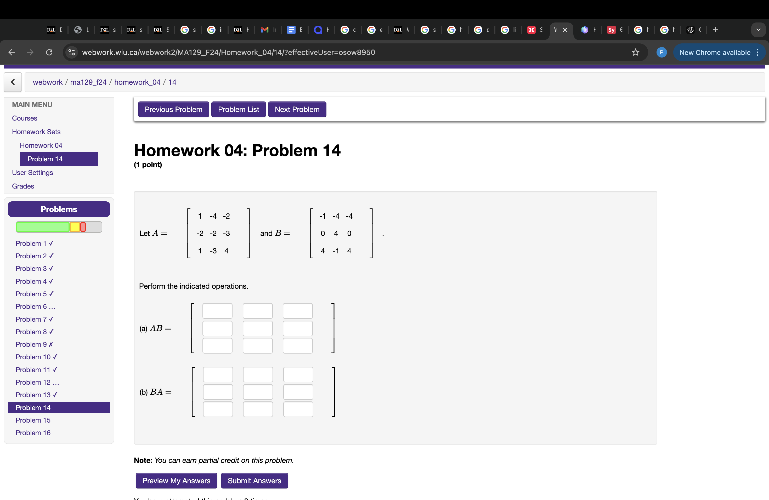Open the ma129_f24 breadcrumb link
Image resolution: width=769 pixels, height=500 pixels.
click(88, 82)
